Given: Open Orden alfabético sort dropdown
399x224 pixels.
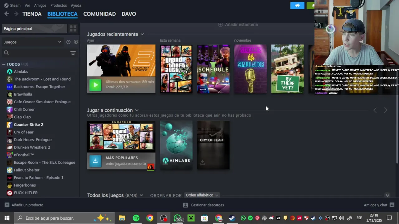Looking at the screenshot, I should click(202, 195).
